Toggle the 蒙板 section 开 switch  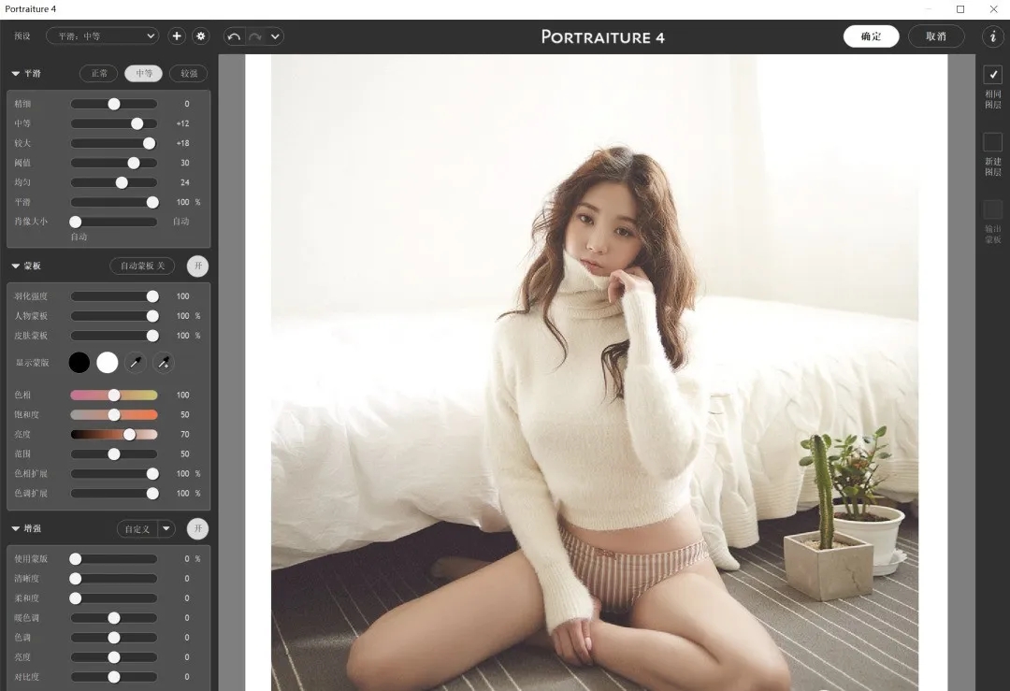(197, 266)
